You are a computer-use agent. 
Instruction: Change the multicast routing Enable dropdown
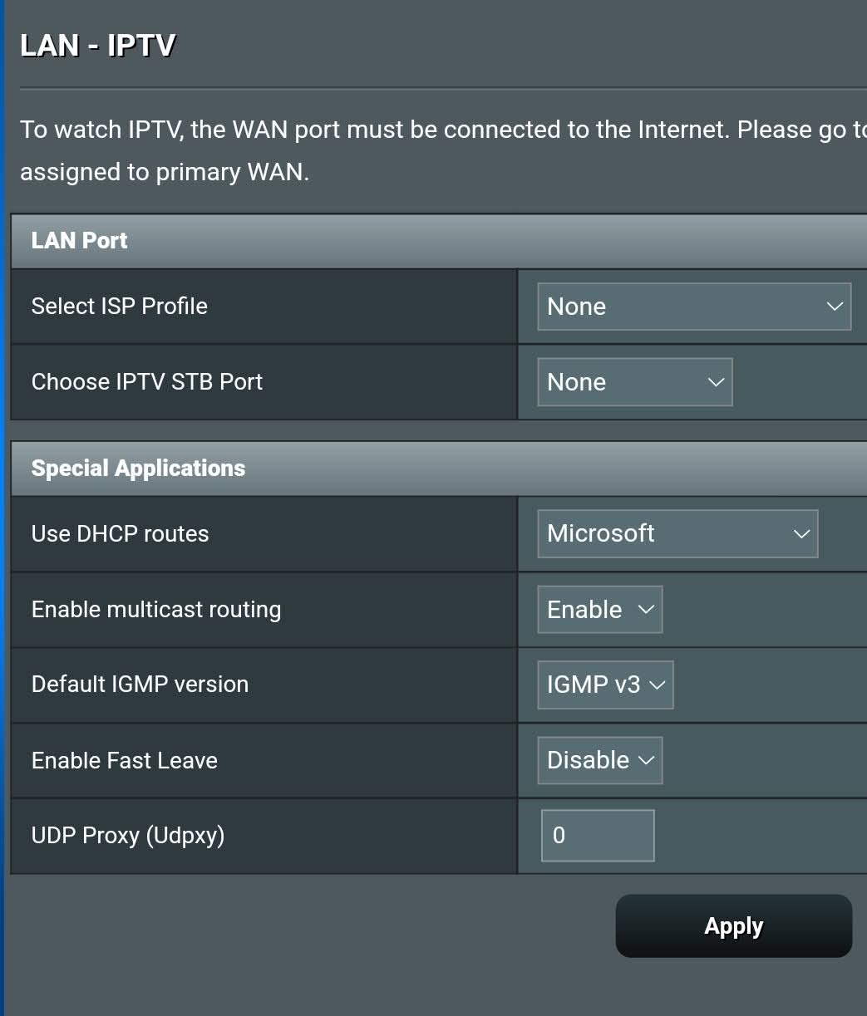(600, 610)
